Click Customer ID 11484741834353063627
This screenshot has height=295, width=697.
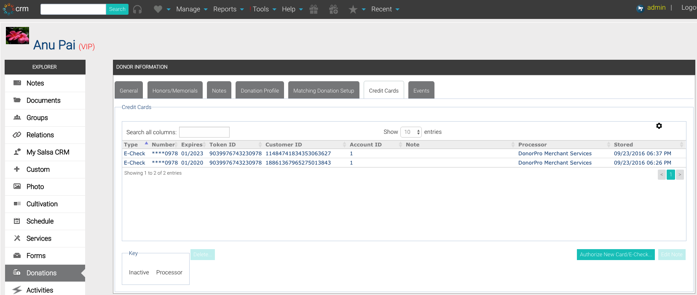(x=298, y=154)
